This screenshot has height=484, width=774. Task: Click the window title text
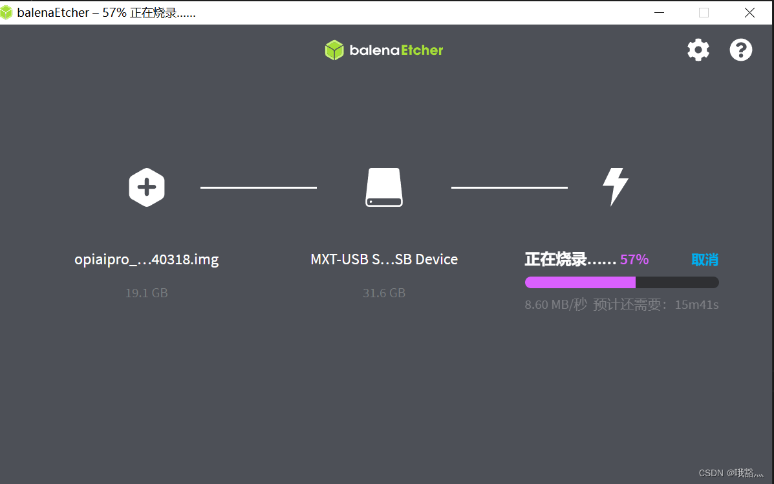pyautogui.click(x=107, y=12)
